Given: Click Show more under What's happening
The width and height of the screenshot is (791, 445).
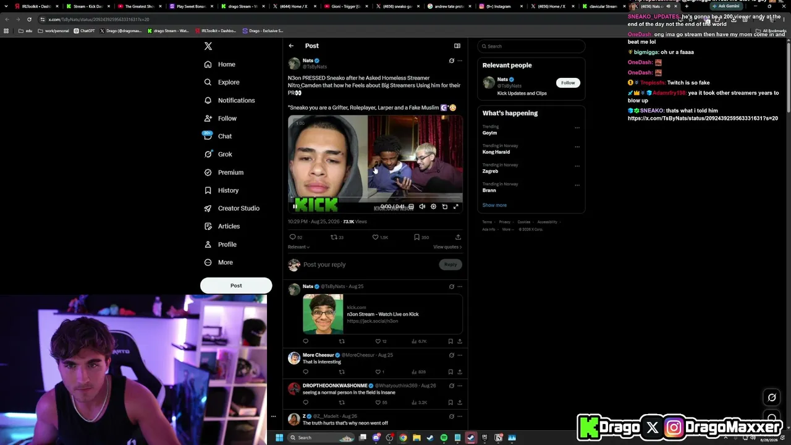Looking at the screenshot, I should tap(494, 205).
